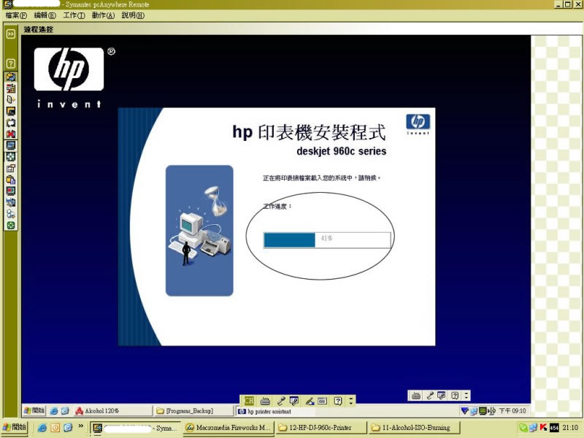Viewport: 584px width, 438px height.
Task: Open the 11-Alcohol-ISO-Burning folder taskbar button
Action: click(413, 428)
